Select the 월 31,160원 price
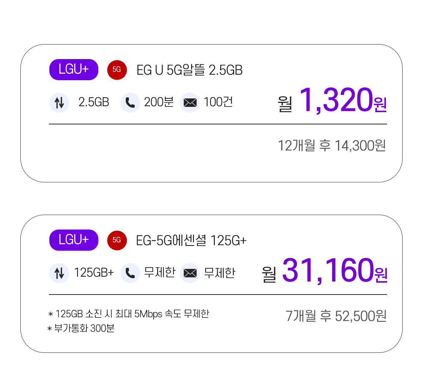The image size is (423, 387). 325,271
